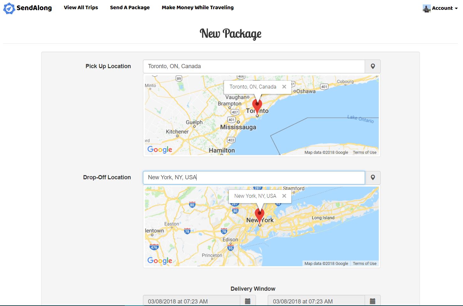Screen dimensions: 463x306
Task: Click the SendAlong gear logo
Action: [x=9, y=8]
